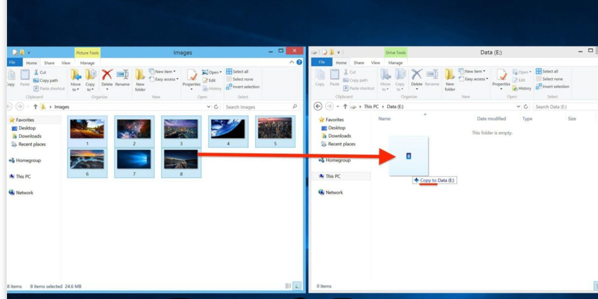598x299 pixels.
Task: Click Select none in Images ribbon
Action: [240, 79]
